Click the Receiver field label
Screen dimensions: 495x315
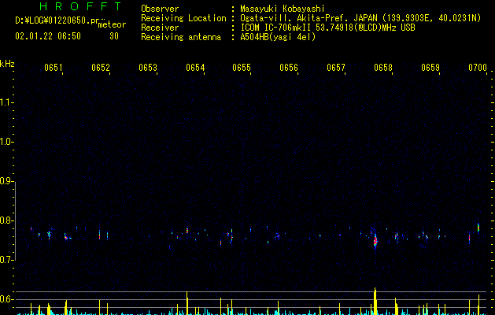click(160, 28)
